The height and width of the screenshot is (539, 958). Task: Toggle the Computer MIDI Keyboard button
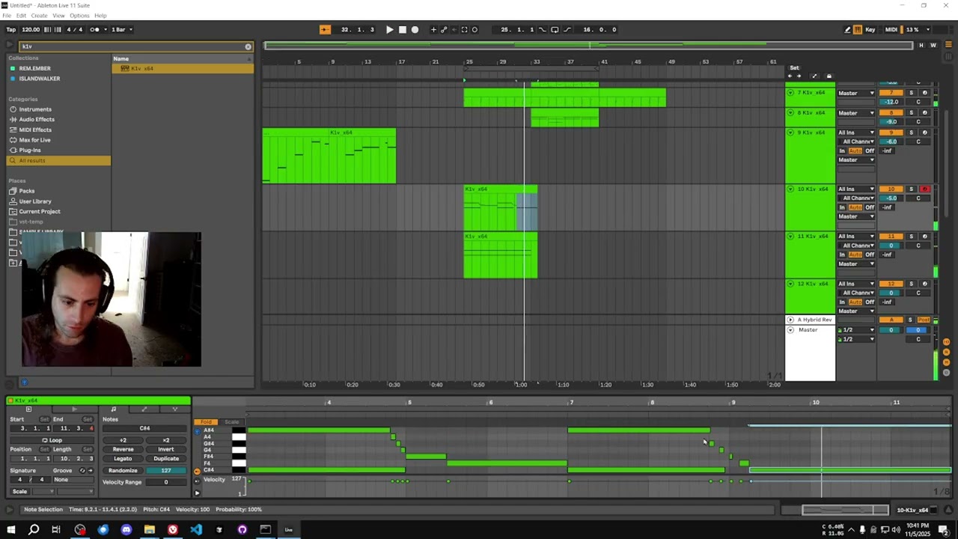858,30
